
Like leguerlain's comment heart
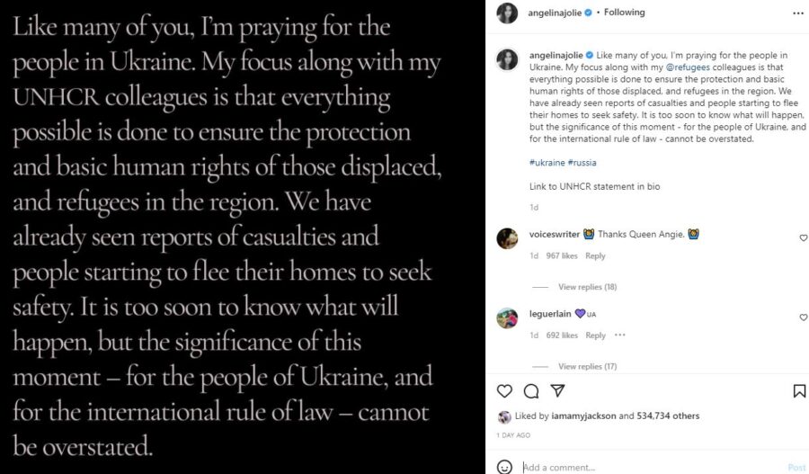[804, 317]
